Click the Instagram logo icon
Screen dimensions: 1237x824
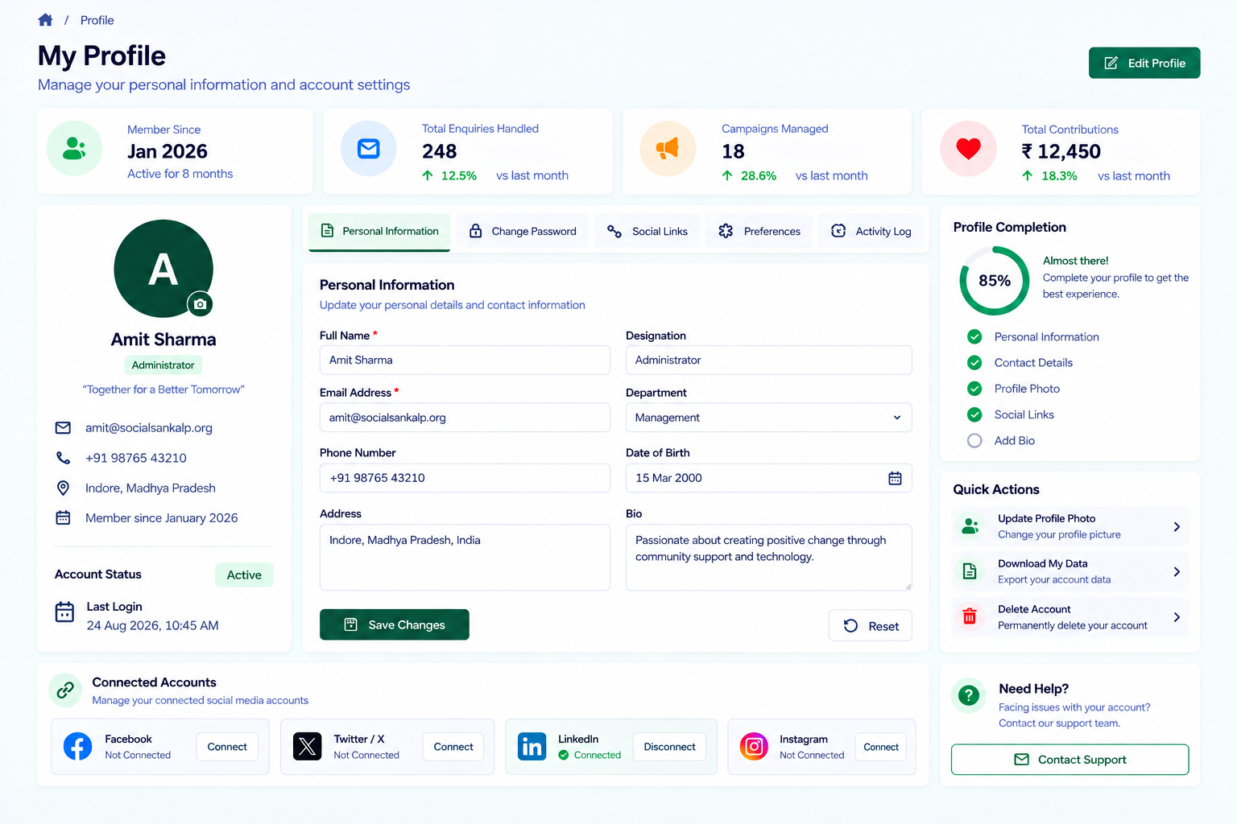(754, 747)
